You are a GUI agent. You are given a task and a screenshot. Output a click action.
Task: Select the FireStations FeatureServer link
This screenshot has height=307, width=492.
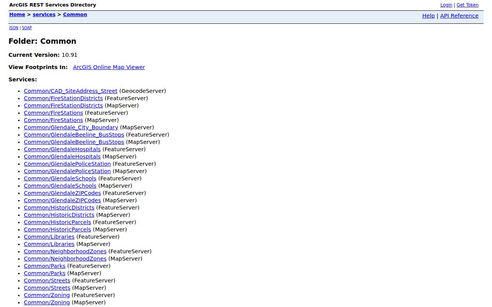click(53, 113)
